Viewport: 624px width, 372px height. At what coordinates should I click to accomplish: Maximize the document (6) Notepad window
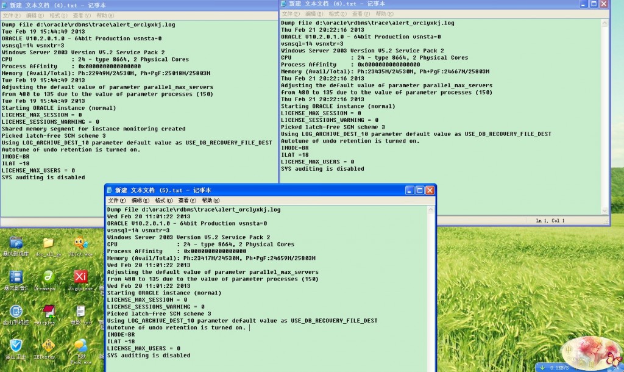[x=594, y=4]
